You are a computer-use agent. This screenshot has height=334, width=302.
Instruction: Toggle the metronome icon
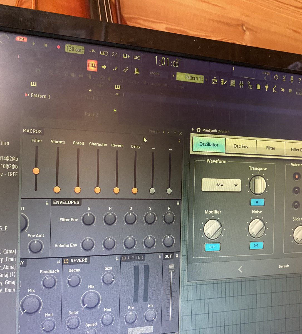(93, 52)
